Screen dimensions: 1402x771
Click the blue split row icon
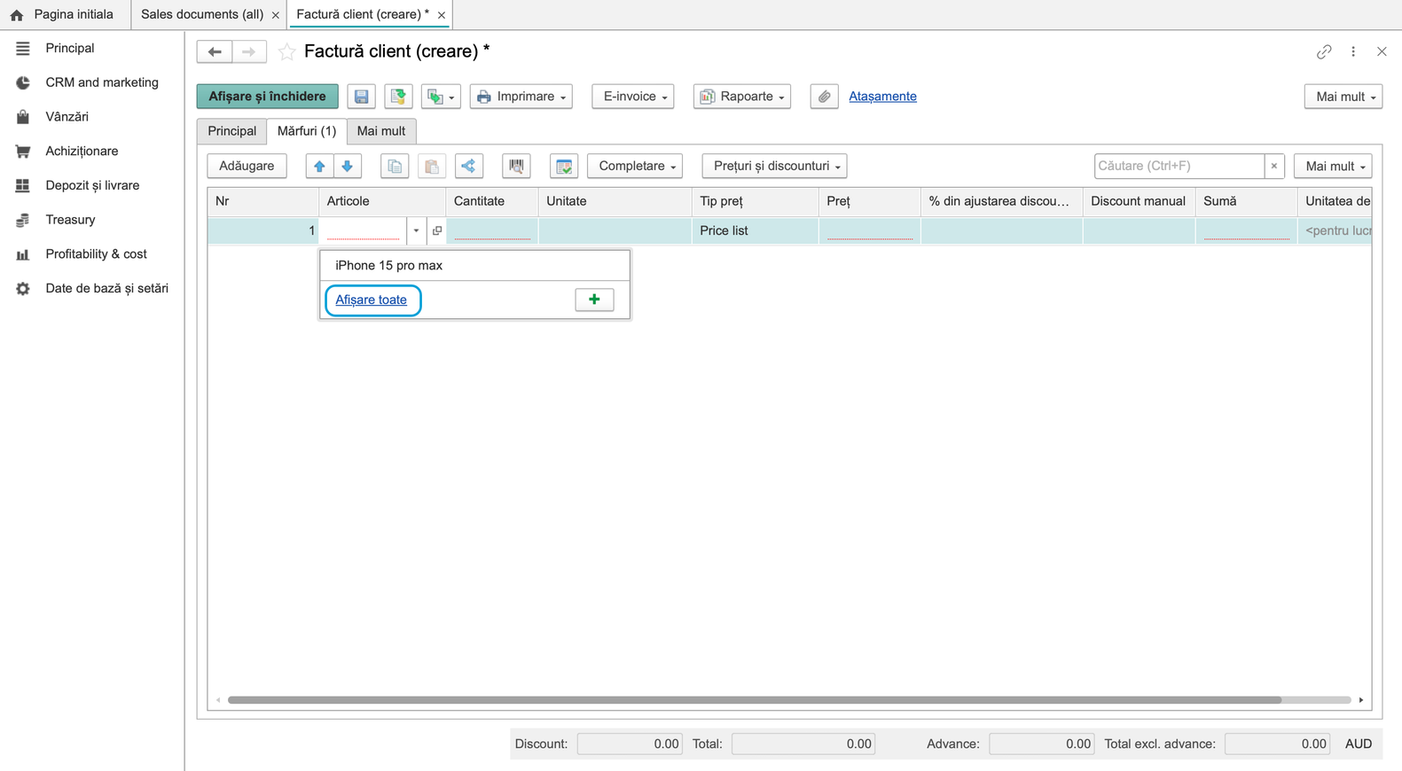pyautogui.click(x=469, y=166)
